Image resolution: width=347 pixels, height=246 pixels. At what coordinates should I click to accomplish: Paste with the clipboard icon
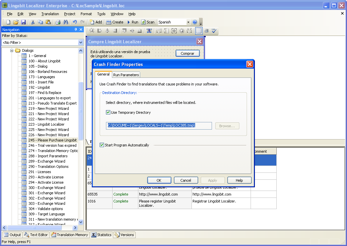click(x=48, y=22)
